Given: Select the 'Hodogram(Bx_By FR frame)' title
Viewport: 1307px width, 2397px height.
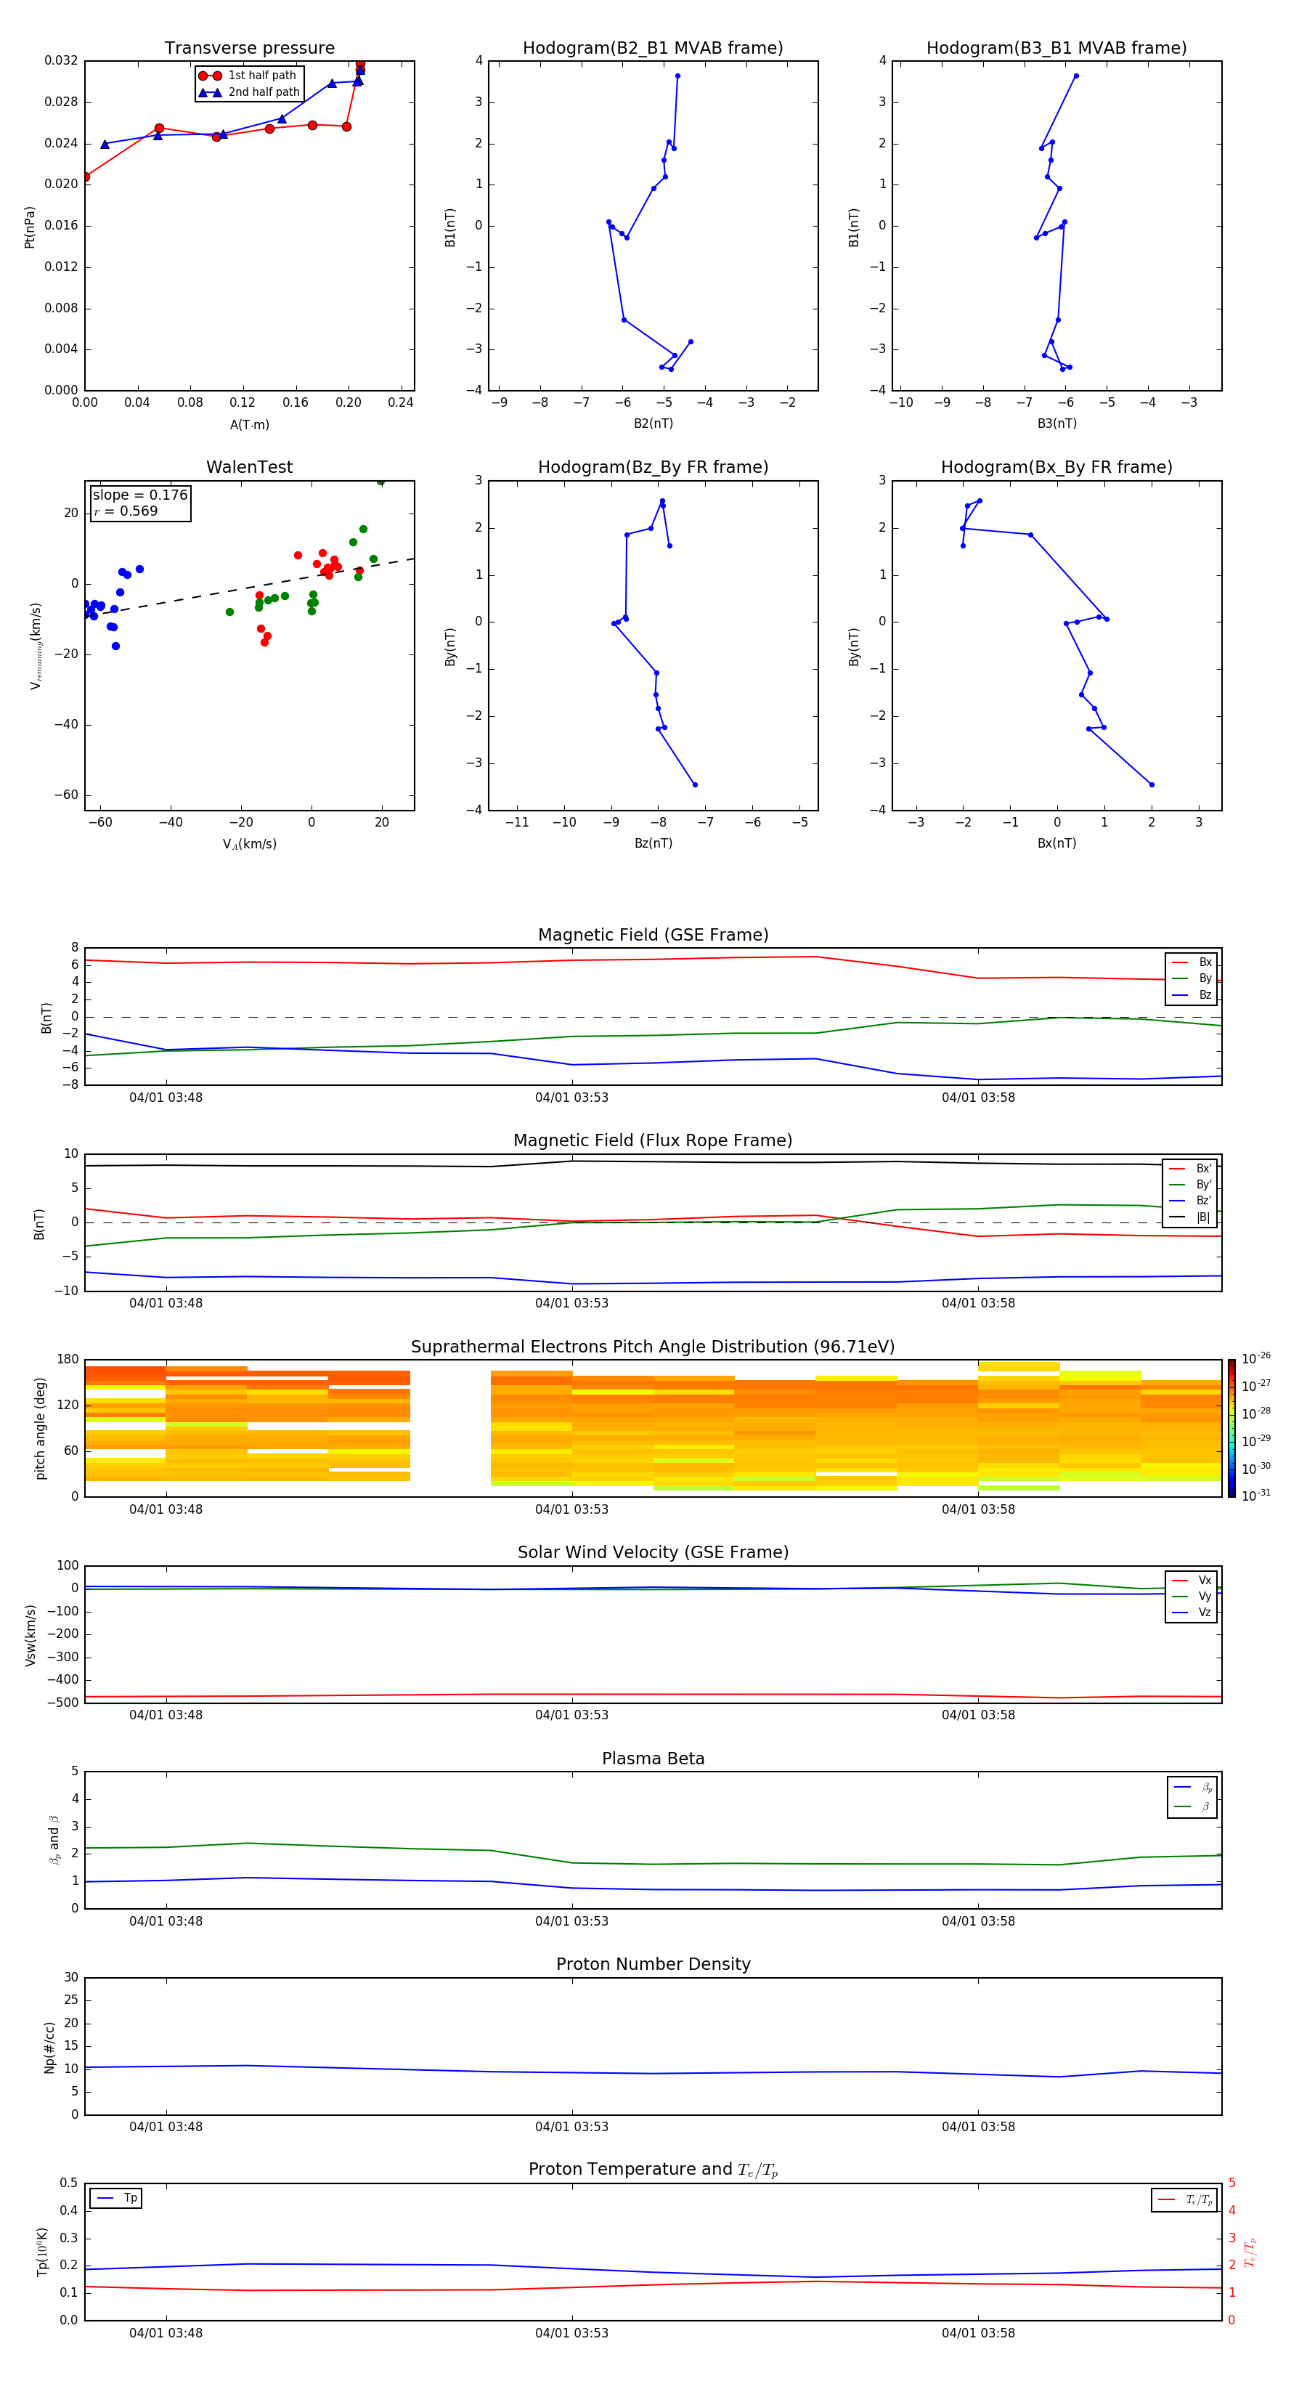Looking at the screenshot, I should (1056, 467).
